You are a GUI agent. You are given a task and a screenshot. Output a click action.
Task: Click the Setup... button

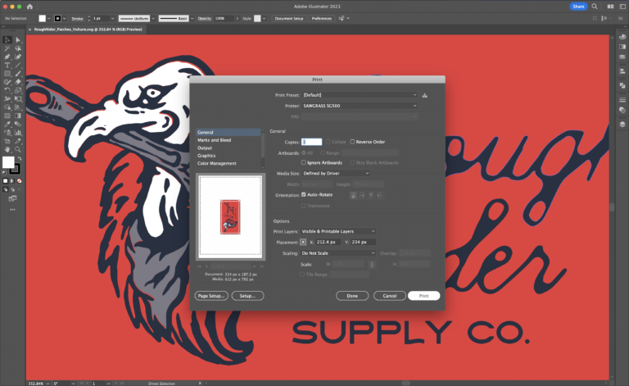click(247, 296)
